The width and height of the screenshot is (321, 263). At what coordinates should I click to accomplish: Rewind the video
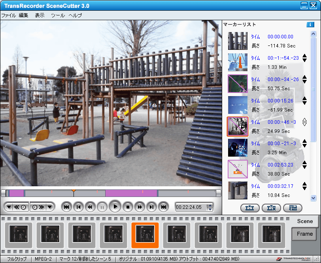pos(90,207)
